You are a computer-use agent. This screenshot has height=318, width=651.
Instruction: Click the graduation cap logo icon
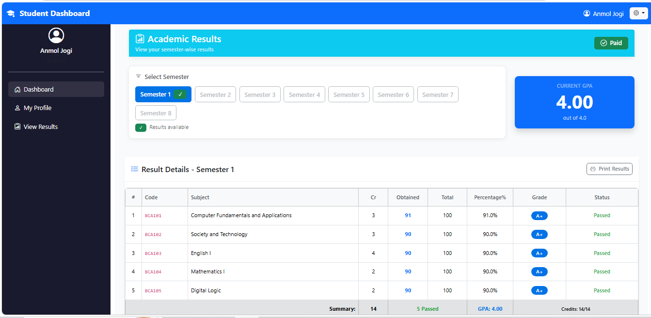(x=11, y=14)
